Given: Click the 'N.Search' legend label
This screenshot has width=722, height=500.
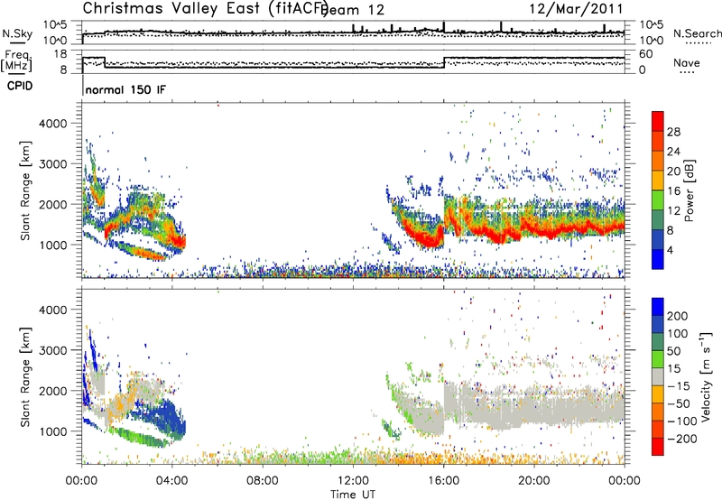Looking at the screenshot, I should pyautogui.click(x=697, y=33).
